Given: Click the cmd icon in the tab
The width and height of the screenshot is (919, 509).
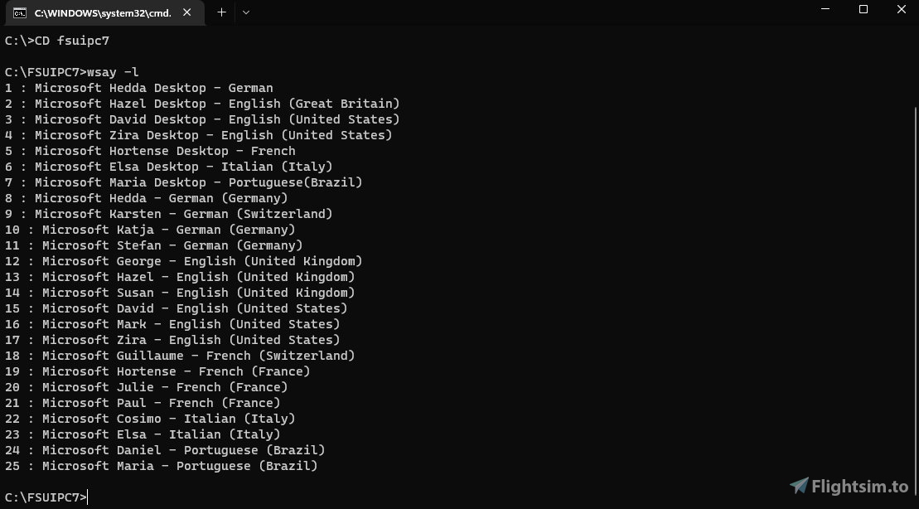Looking at the screenshot, I should [19, 12].
